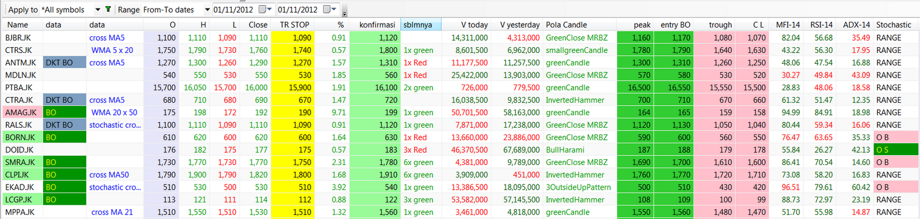920x219 pixels.
Task: Click the peak column header
Action: [635, 25]
